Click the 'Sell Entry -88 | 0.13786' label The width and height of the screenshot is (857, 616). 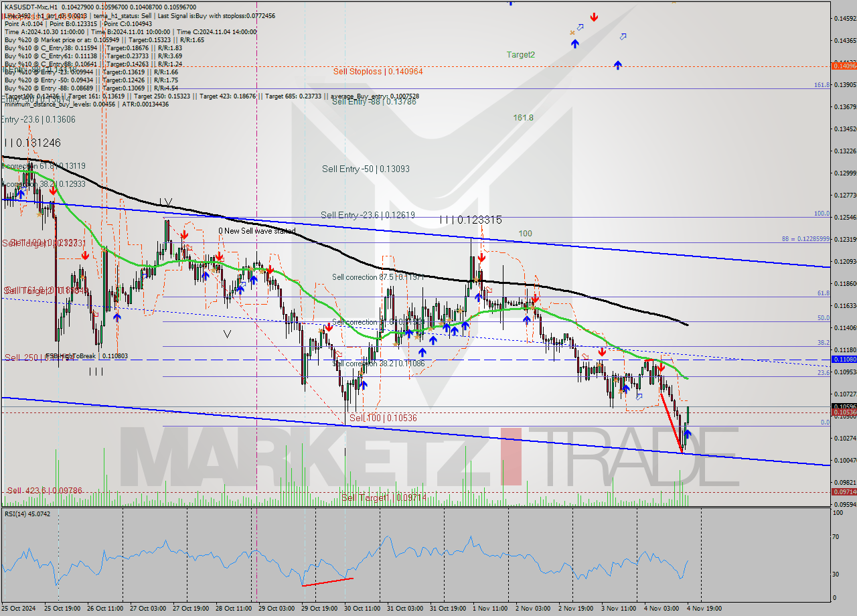coord(374,102)
